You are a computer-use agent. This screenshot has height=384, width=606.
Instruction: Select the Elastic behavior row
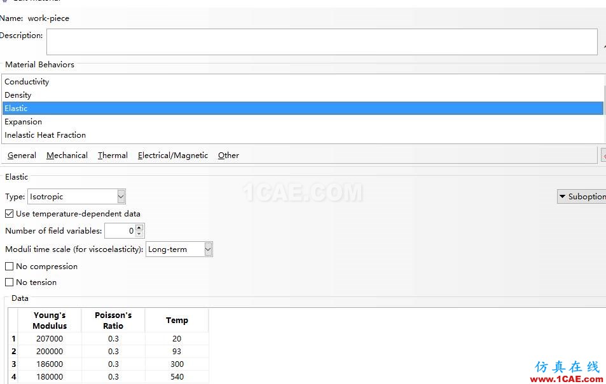(x=303, y=109)
